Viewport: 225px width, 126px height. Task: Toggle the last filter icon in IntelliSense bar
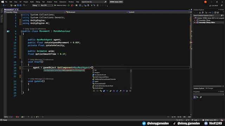point(130,91)
